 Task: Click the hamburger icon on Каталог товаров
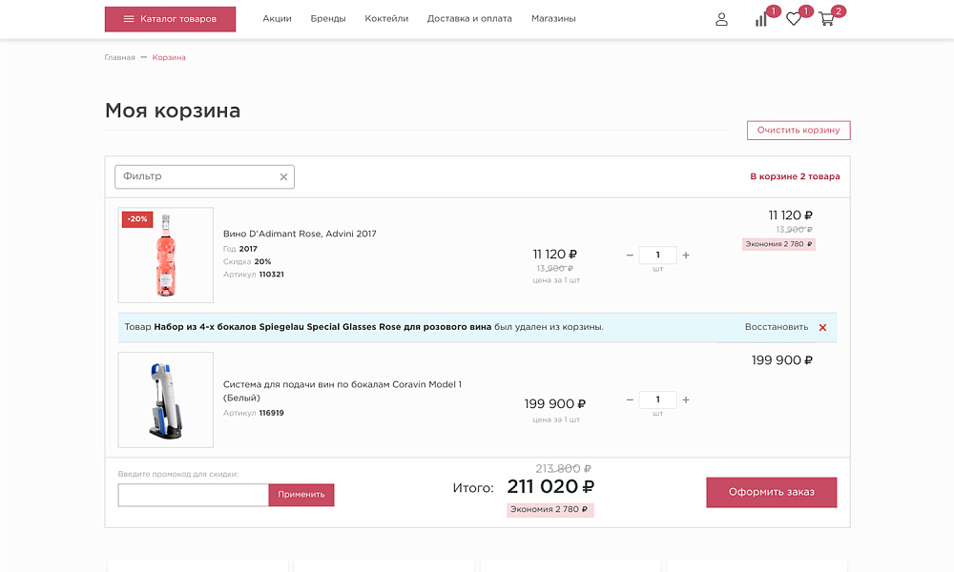tap(129, 18)
